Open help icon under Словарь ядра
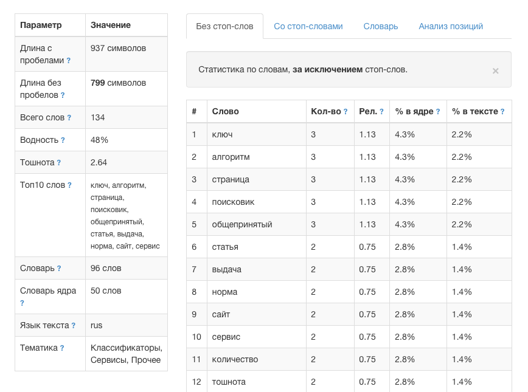The width and height of the screenshot is (528, 392). click(x=22, y=303)
